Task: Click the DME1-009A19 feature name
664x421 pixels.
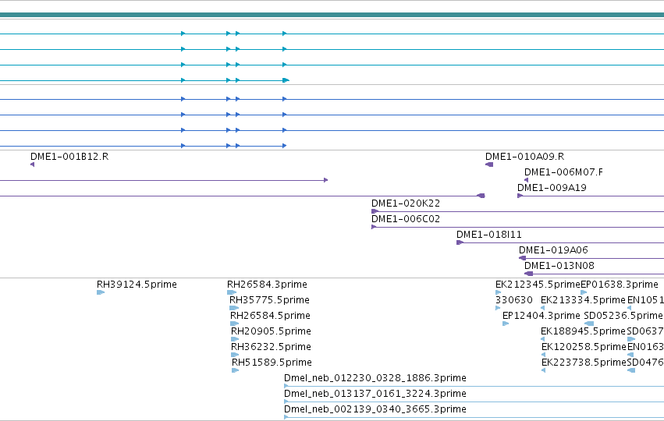Action: [552, 188]
